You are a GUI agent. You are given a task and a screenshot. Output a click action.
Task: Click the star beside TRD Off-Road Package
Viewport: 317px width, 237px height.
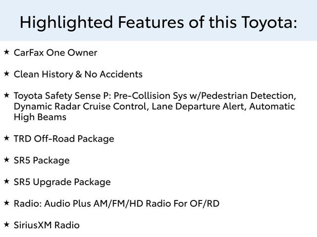tap(6, 138)
